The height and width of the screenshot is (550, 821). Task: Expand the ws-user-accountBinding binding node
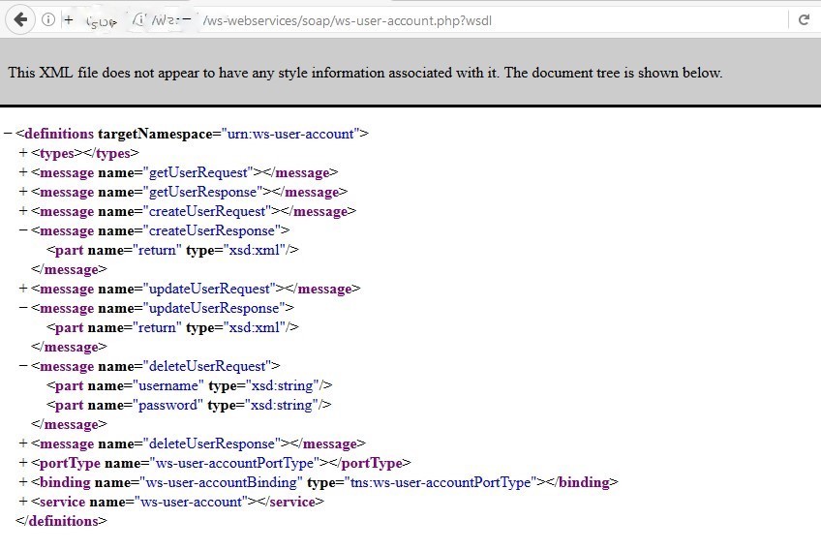[23, 483]
